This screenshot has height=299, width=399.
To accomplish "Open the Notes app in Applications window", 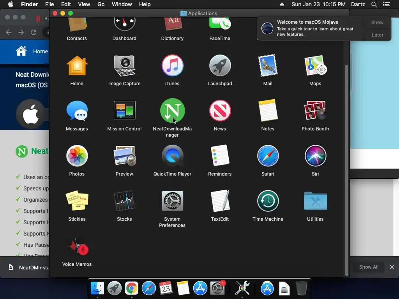I will coord(268,111).
